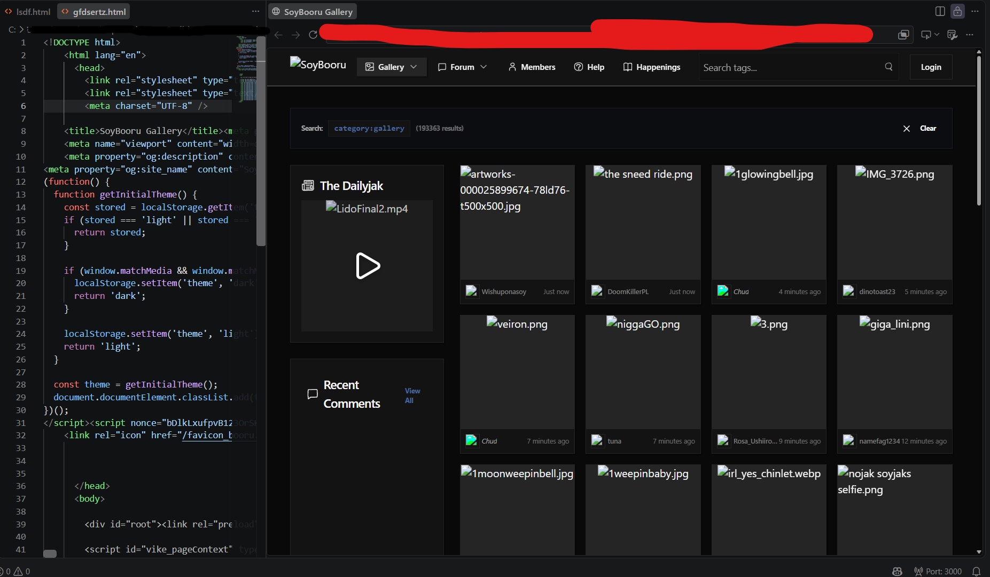
Task: Click the code editor vertical scrollbar
Action: point(261,141)
